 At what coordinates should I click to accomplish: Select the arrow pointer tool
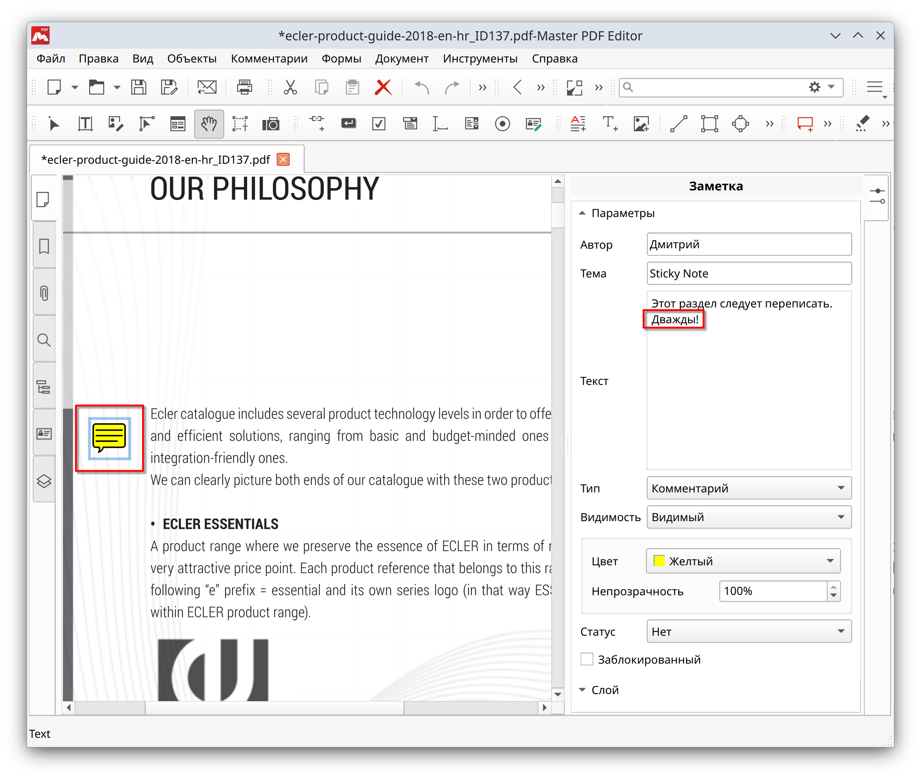(x=54, y=124)
